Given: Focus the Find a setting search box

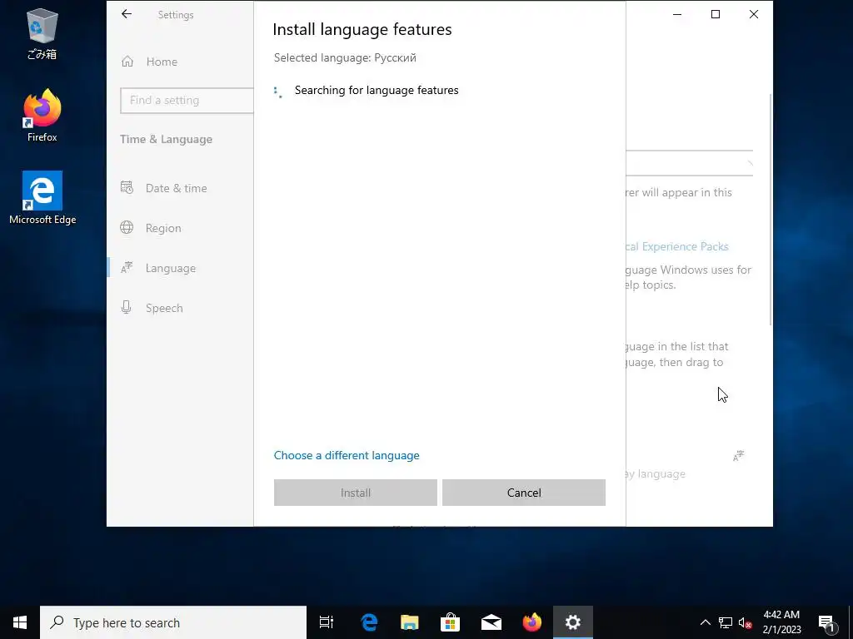Looking at the screenshot, I should click(187, 101).
